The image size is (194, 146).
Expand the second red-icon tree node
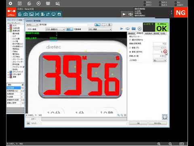point(8,28)
